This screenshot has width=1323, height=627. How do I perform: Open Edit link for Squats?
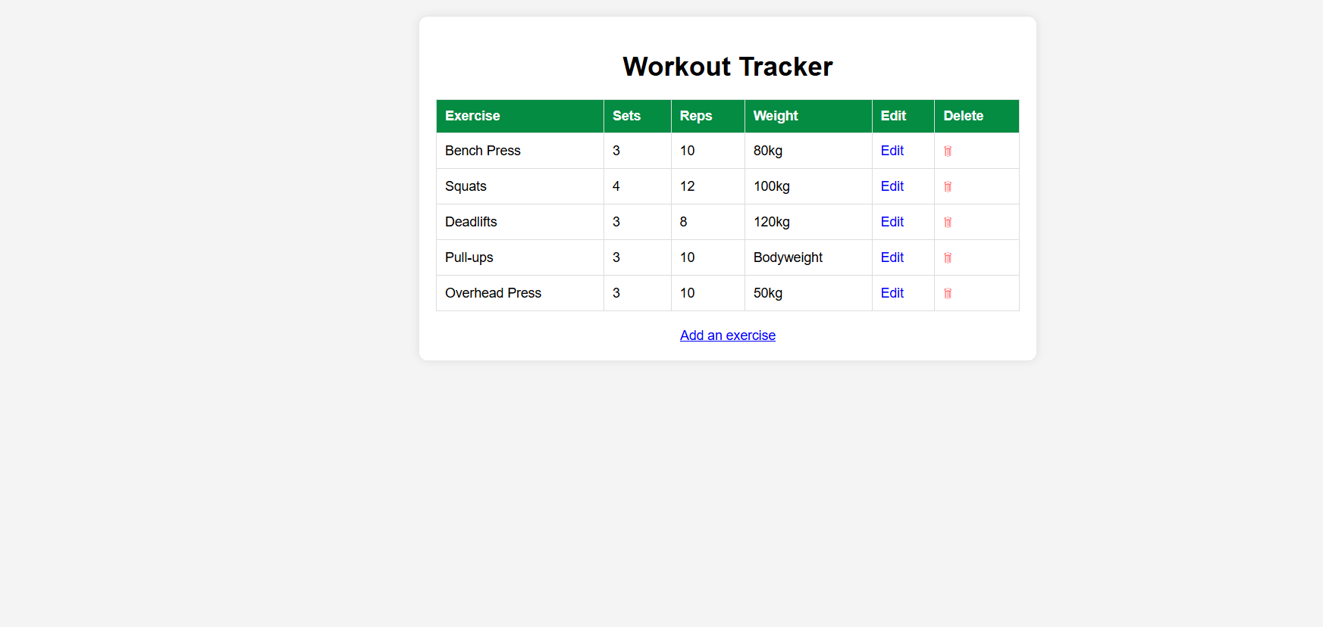892,186
